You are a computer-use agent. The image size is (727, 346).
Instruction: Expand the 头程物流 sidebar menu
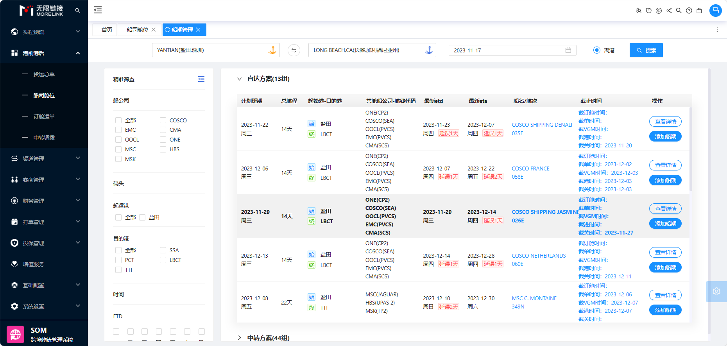click(x=44, y=32)
